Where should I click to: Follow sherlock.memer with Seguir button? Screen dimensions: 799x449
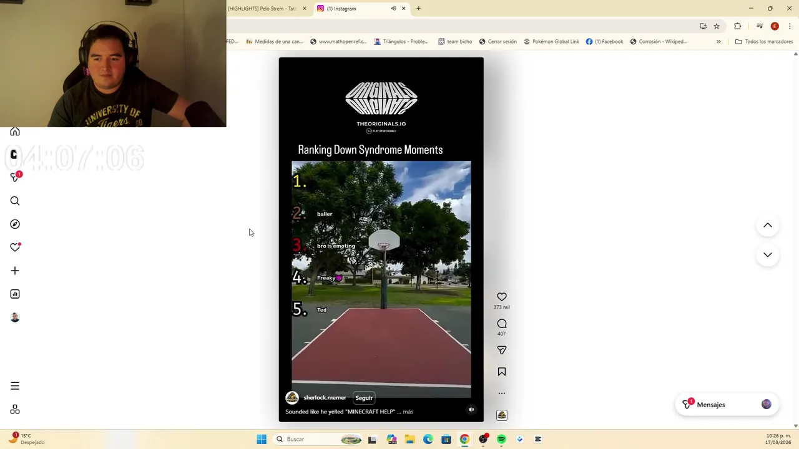click(x=364, y=398)
